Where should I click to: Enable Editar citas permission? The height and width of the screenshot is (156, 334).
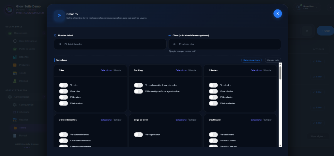[x=64, y=97]
